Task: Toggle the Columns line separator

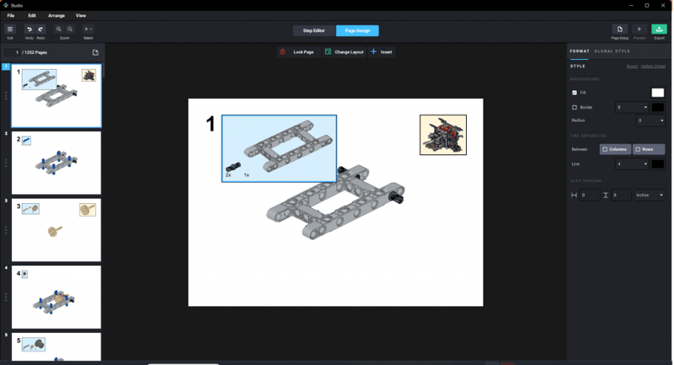Action: [615, 149]
